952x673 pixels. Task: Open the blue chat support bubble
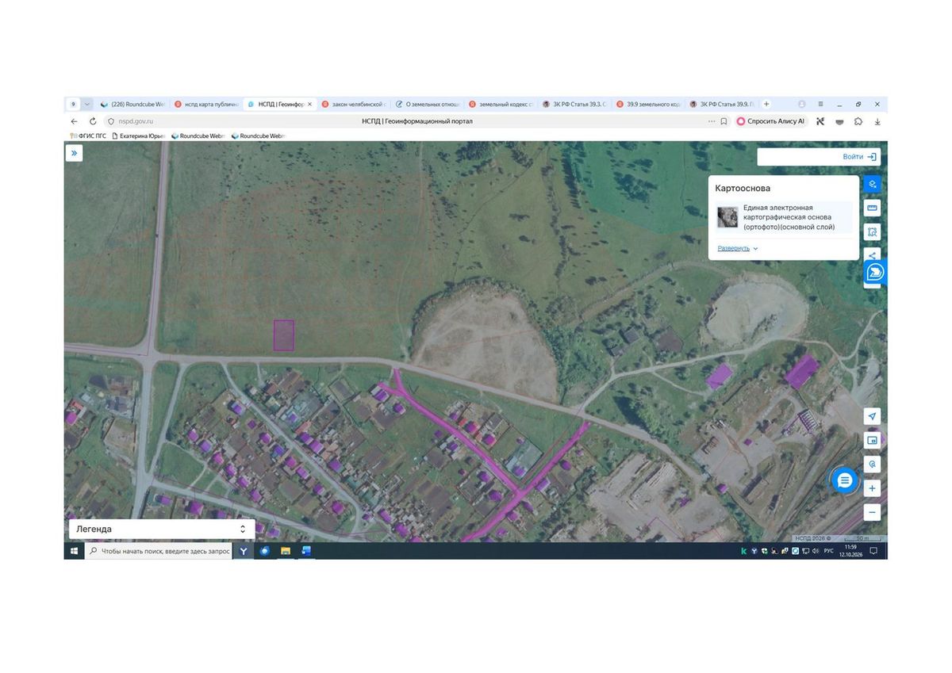tap(845, 480)
